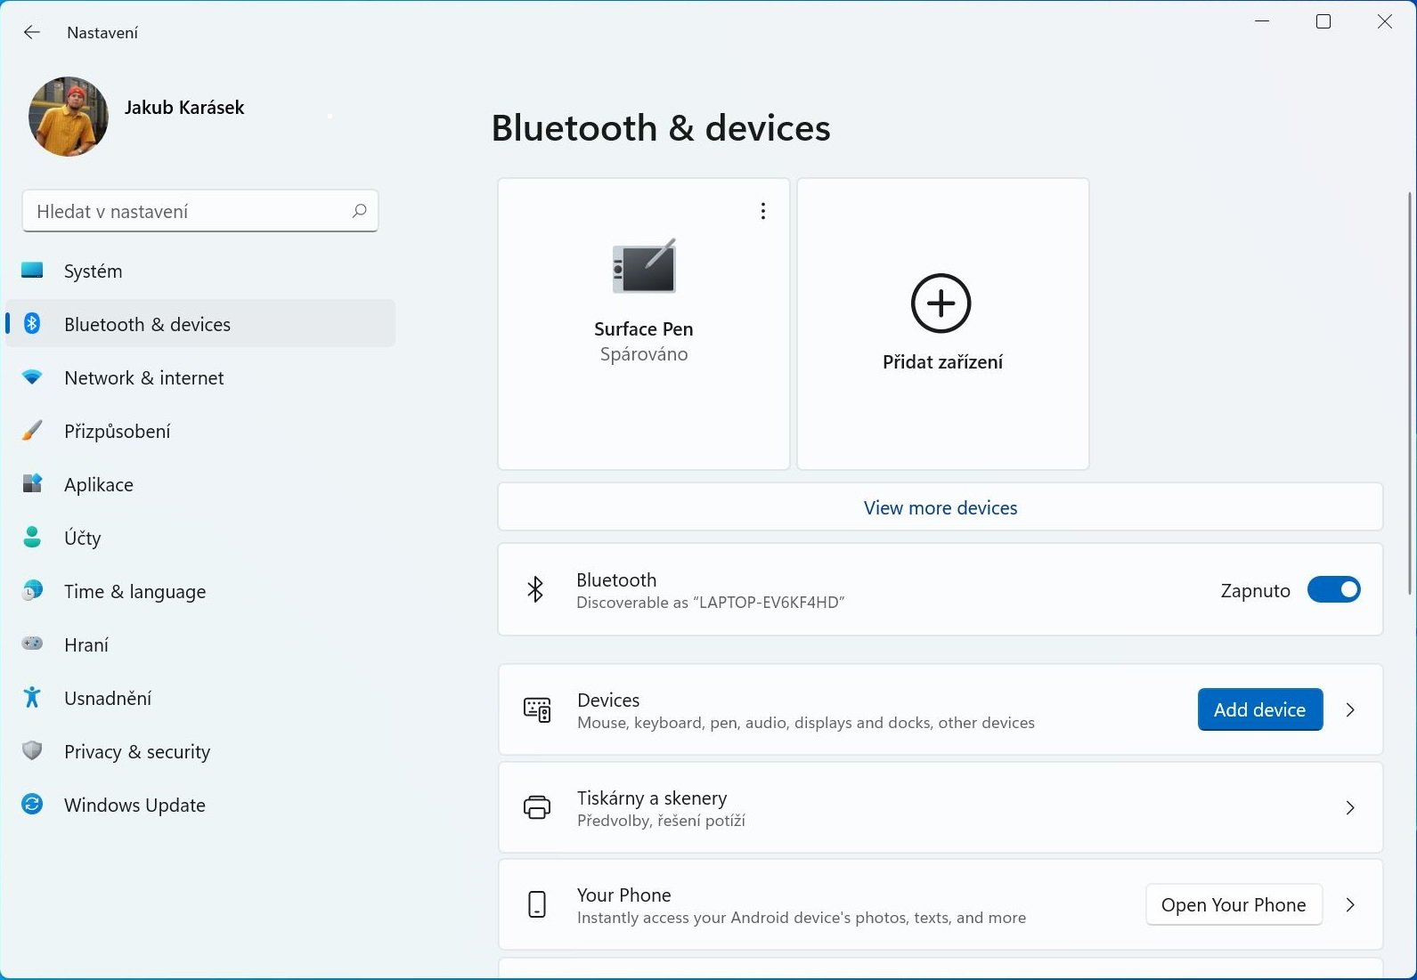Click the Tiskárny a skenery title
Screen dimensions: 1417x980
(x=652, y=798)
